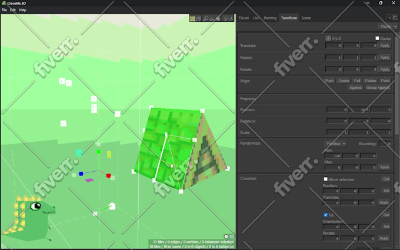Switch to the Painting tab
This screenshot has width=400, height=250.
tap(270, 18)
